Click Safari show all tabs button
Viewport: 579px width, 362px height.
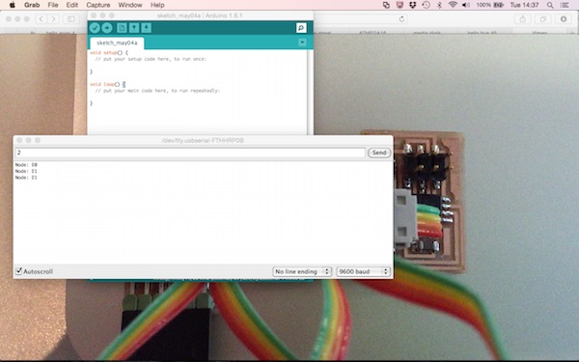pyautogui.click(x=543, y=19)
